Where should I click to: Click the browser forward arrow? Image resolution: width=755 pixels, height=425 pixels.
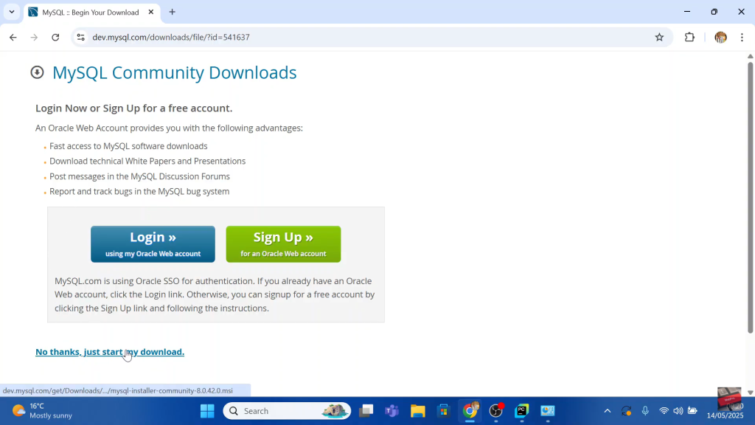tap(34, 37)
